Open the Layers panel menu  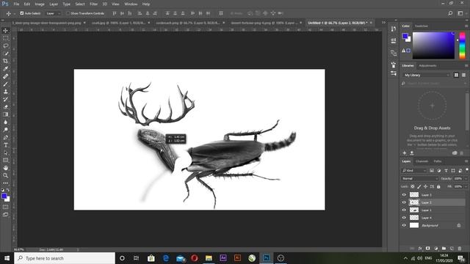click(466, 161)
